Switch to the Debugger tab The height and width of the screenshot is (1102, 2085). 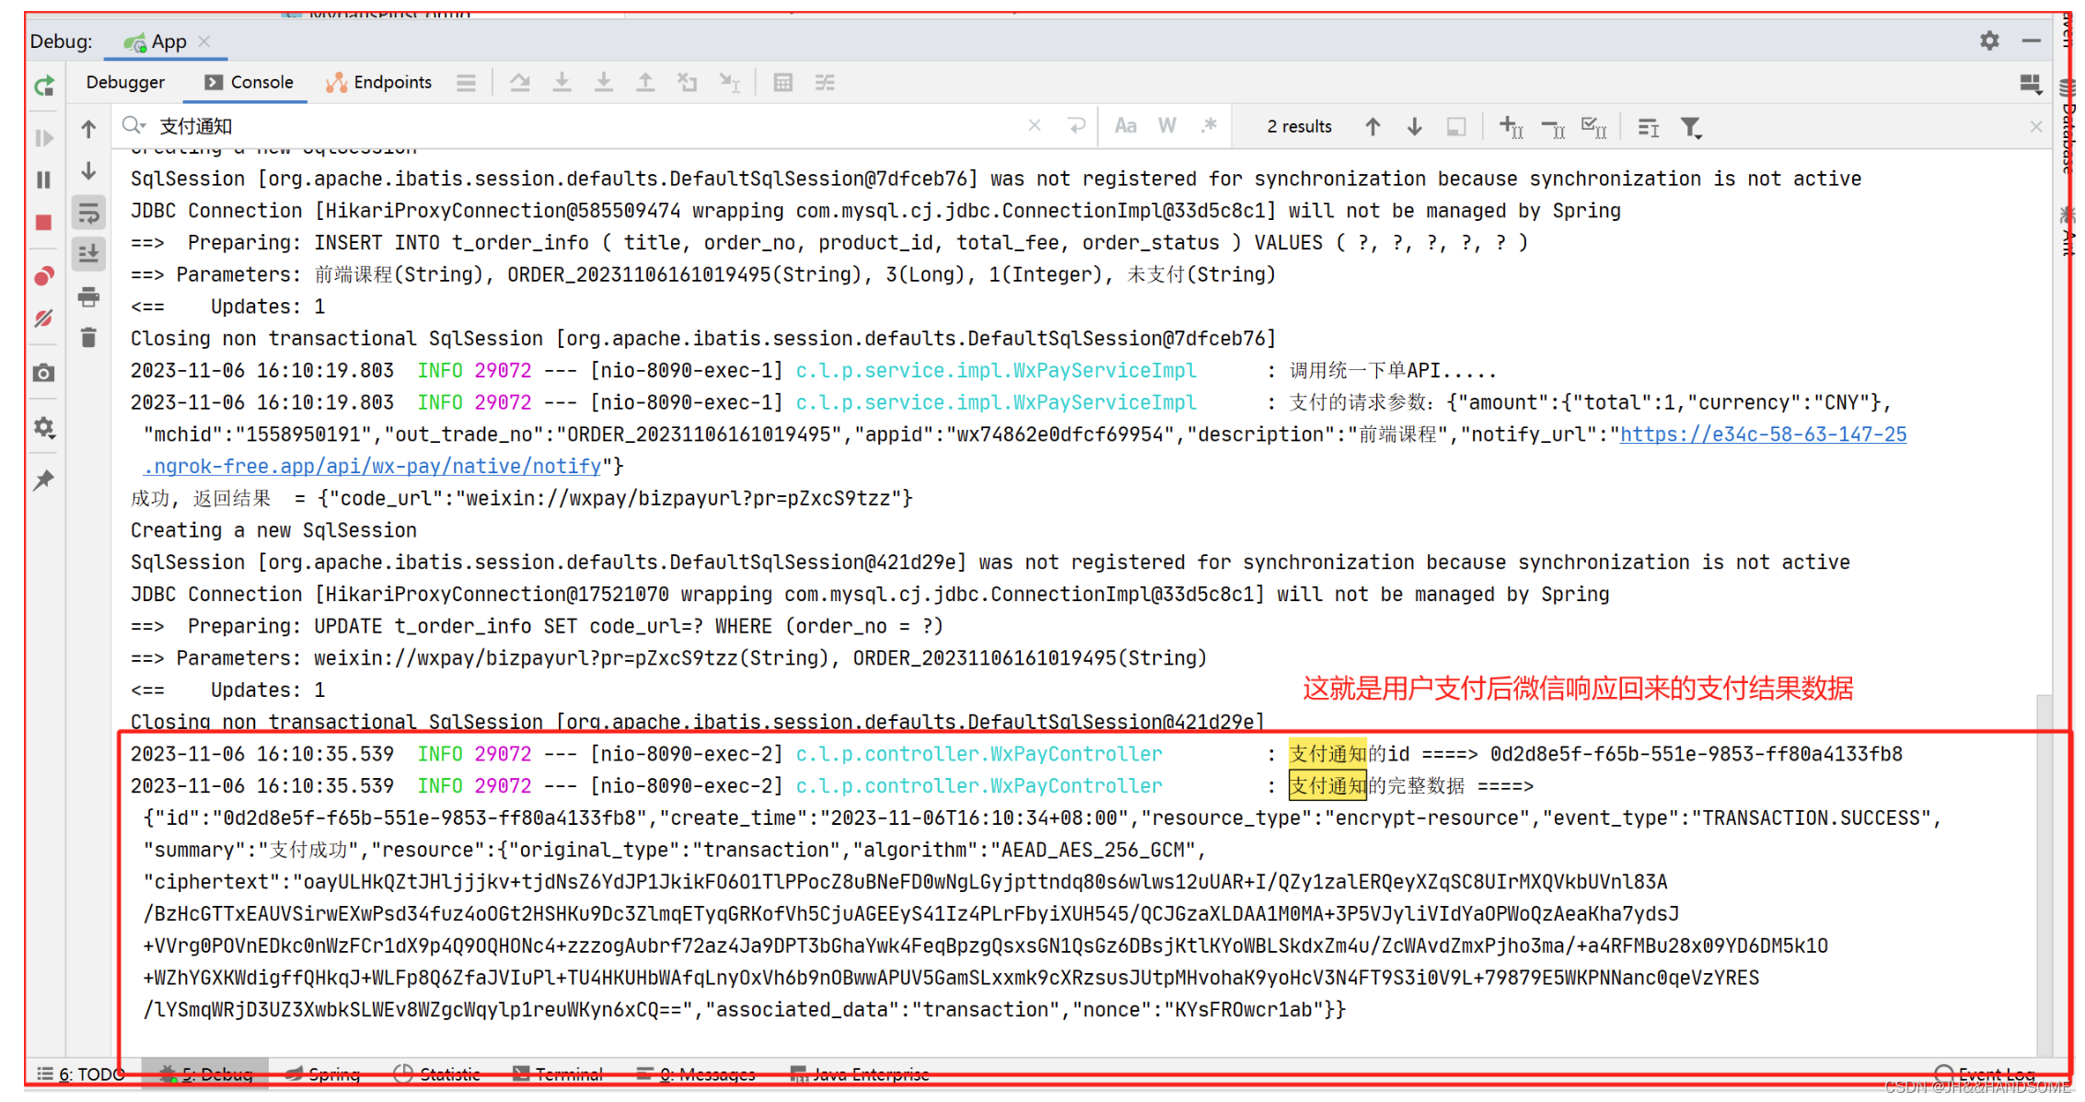tap(125, 82)
